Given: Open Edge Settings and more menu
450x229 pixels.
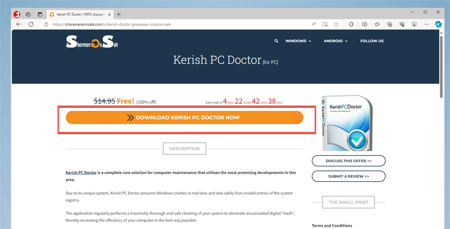Looking at the screenshot, I should point(427,24).
